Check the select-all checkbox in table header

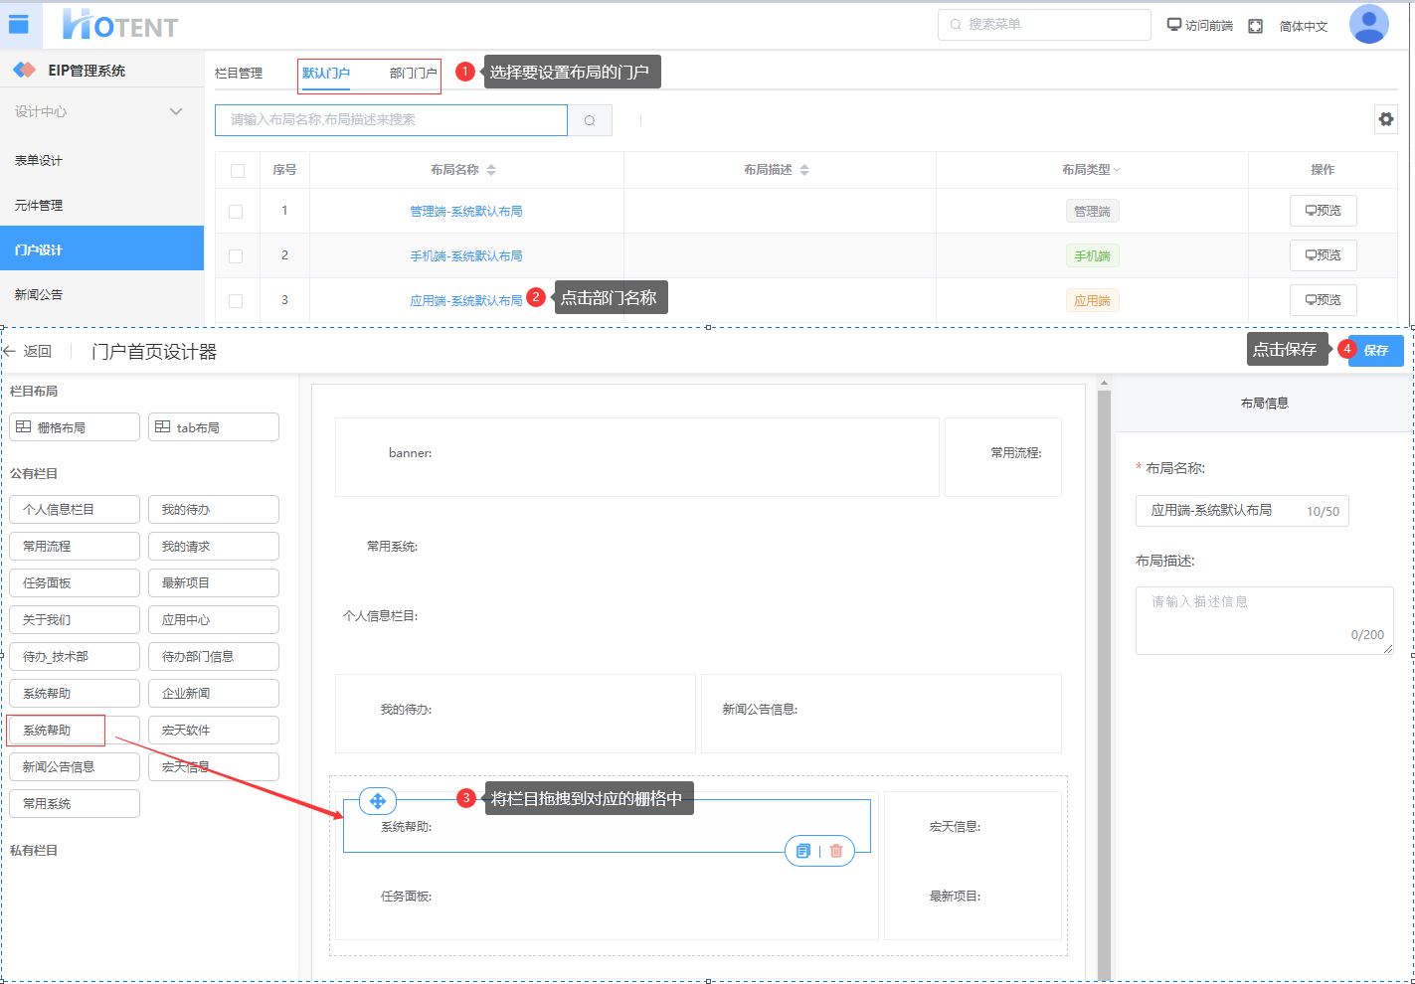pyautogui.click(x=237, y=171)
